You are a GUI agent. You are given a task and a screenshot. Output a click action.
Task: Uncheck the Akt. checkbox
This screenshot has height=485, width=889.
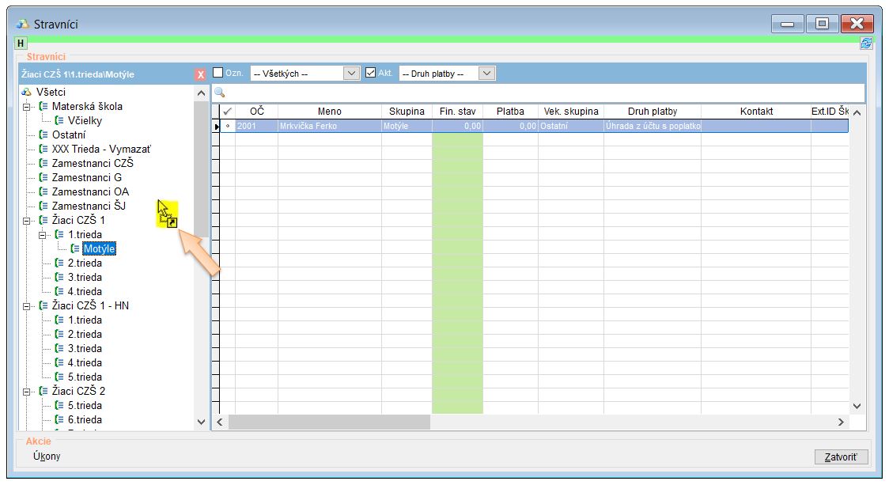click(x=370, y=73)
